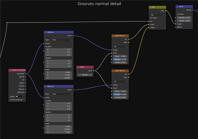Open the Mix blend type dropdown
Image resolution: width=198 pixels, height=139 pixels.
point(157,15)
